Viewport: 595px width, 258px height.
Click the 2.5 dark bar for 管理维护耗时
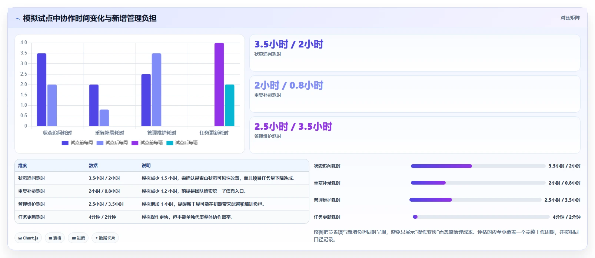[x=146, y=100]
